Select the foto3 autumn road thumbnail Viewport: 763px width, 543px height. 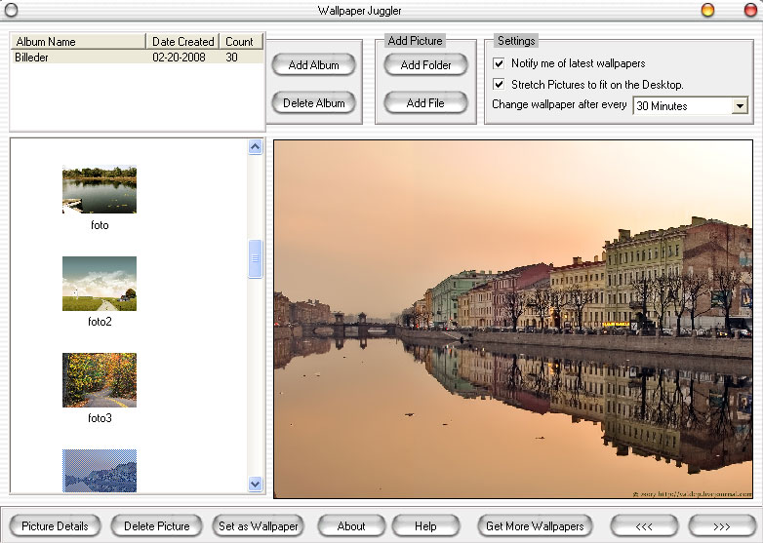(x=100, y=380)
